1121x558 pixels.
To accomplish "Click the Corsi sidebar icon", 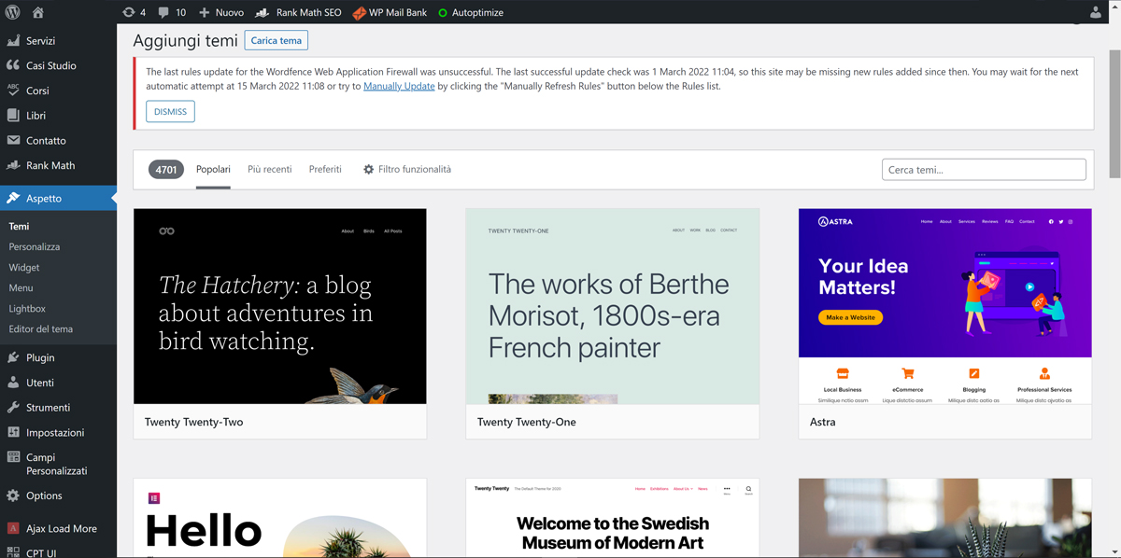I will pos(13,90).
